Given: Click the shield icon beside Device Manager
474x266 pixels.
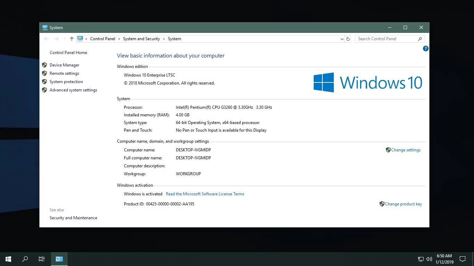Looking at the screenshot, I should tap(44, 65).
